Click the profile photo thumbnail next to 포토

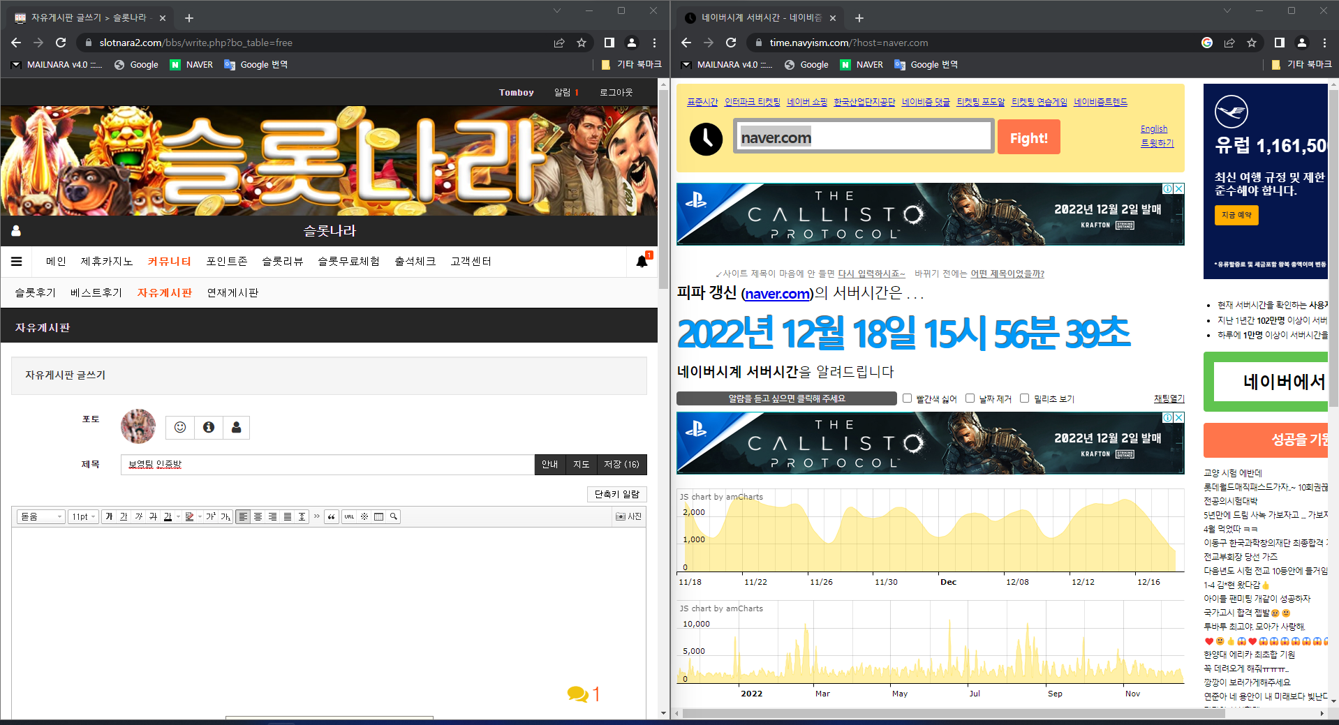tap(138, 426)
